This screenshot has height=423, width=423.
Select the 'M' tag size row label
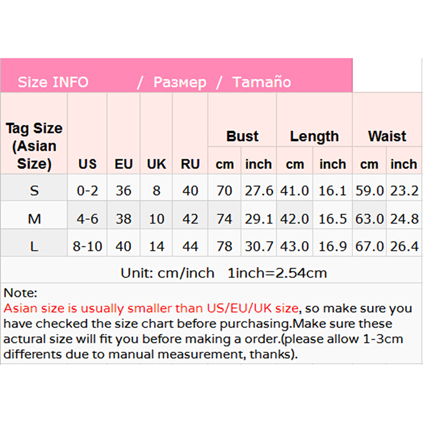[34, 218]
